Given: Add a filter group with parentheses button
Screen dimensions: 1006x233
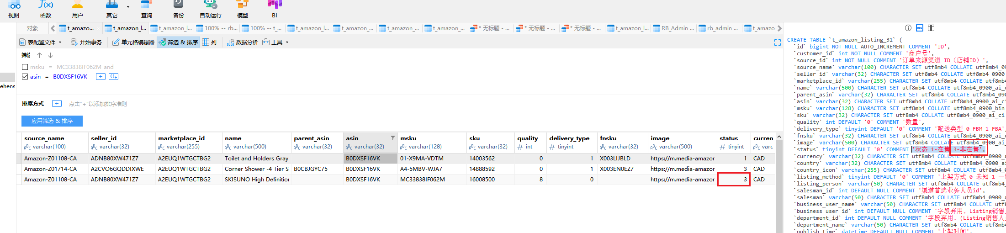Looking at the screenshot, I should pos(113,76).
